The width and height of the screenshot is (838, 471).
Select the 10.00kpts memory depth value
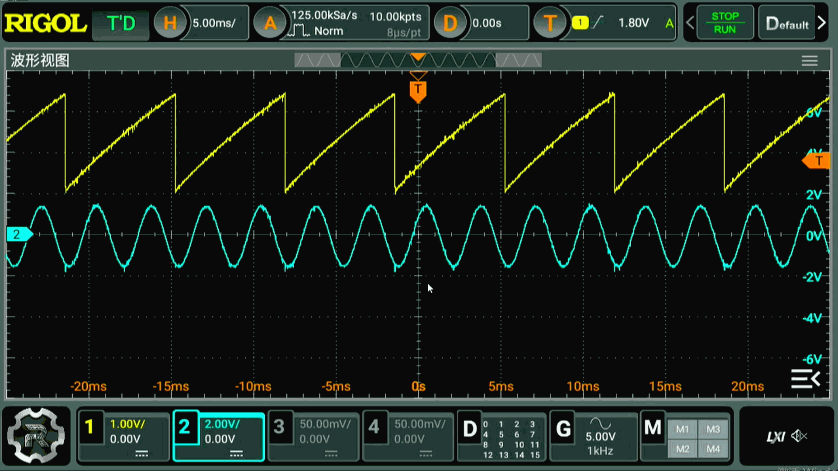(395, 17)
